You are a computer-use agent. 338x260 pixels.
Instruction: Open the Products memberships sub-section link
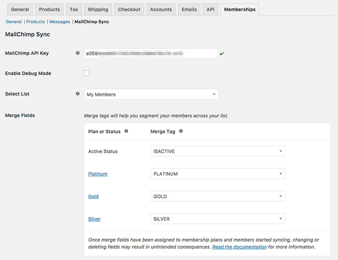[35, 22]
